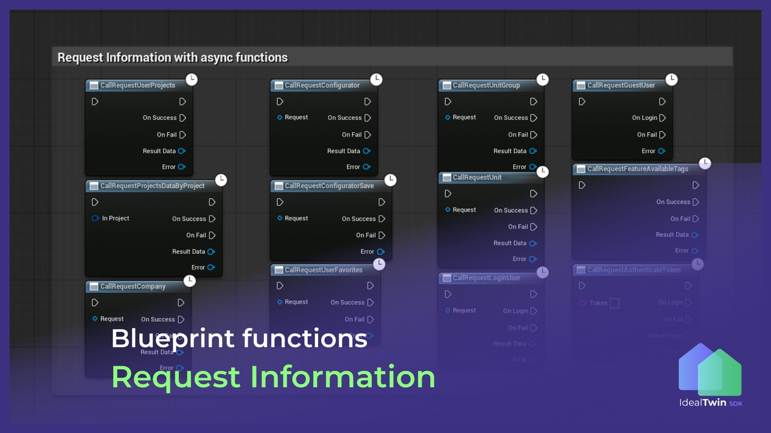The image size is (771, 433).
Task: Click Request pin of CallRequestConfiguratorSave
Action: click(279, 218)
